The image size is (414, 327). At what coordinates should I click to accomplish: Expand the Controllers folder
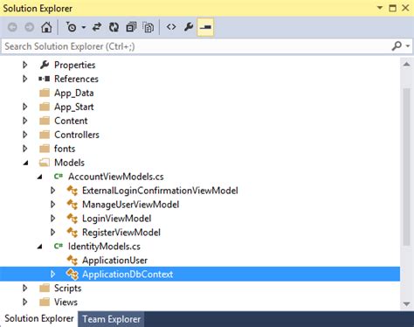25,135
